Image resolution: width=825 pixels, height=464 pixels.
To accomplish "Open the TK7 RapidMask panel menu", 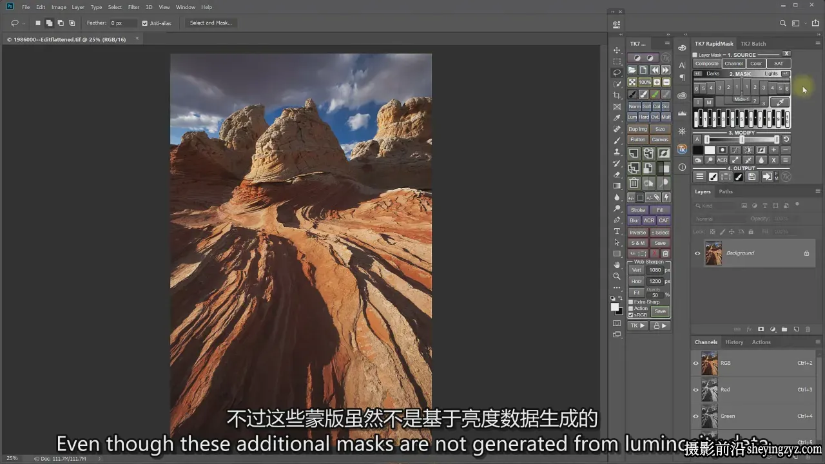I will 818,43.
